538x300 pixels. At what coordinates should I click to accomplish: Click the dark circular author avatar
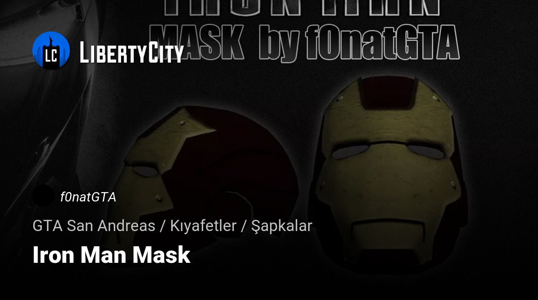click(43, 196)
